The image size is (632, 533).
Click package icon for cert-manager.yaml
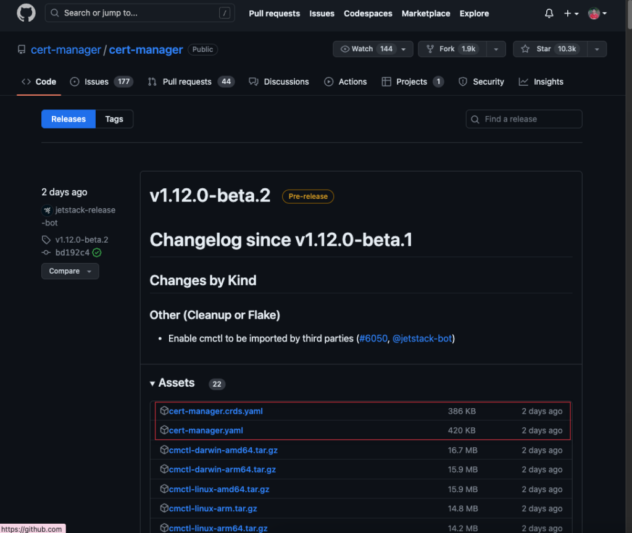click(164, 430)
